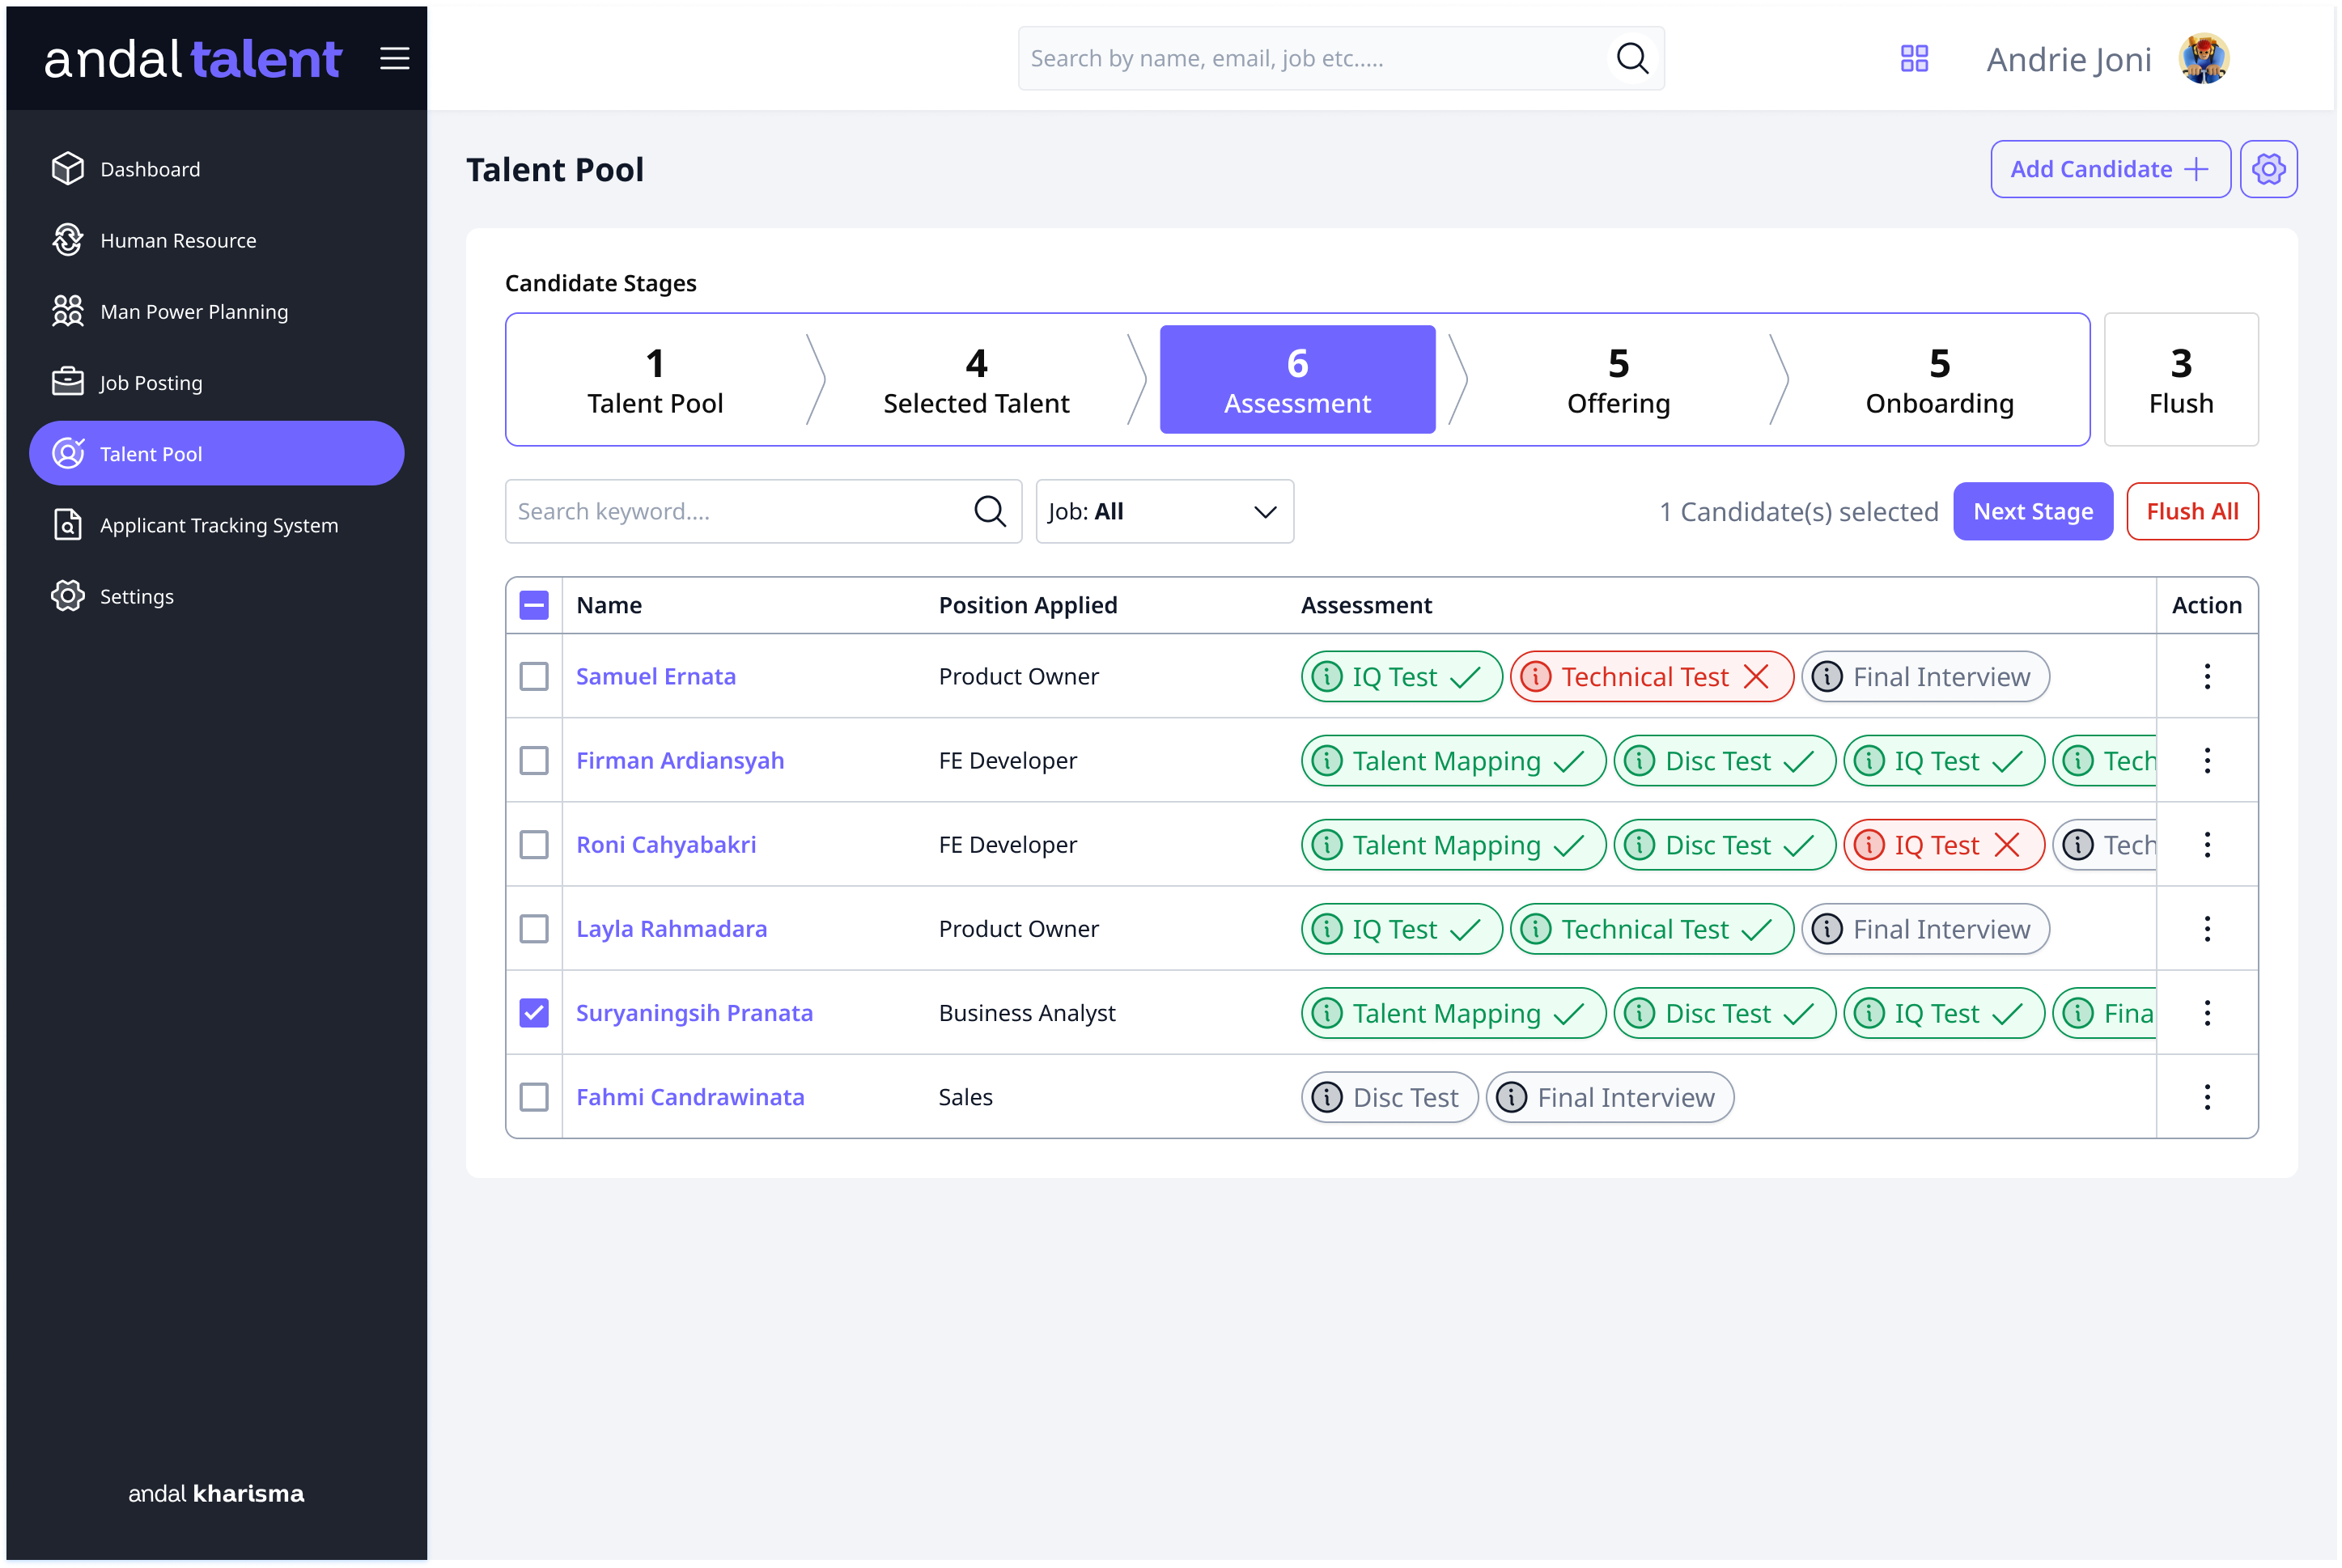Open Applicant Tracking System menu
The height and width of the screenshot is (1568, 2342).
218,524
